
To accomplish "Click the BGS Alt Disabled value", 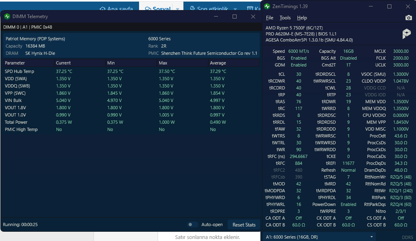I will pos(348,58).
